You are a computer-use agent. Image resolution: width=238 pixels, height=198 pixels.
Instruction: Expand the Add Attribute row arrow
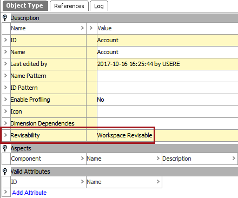(x=5, y=192)
